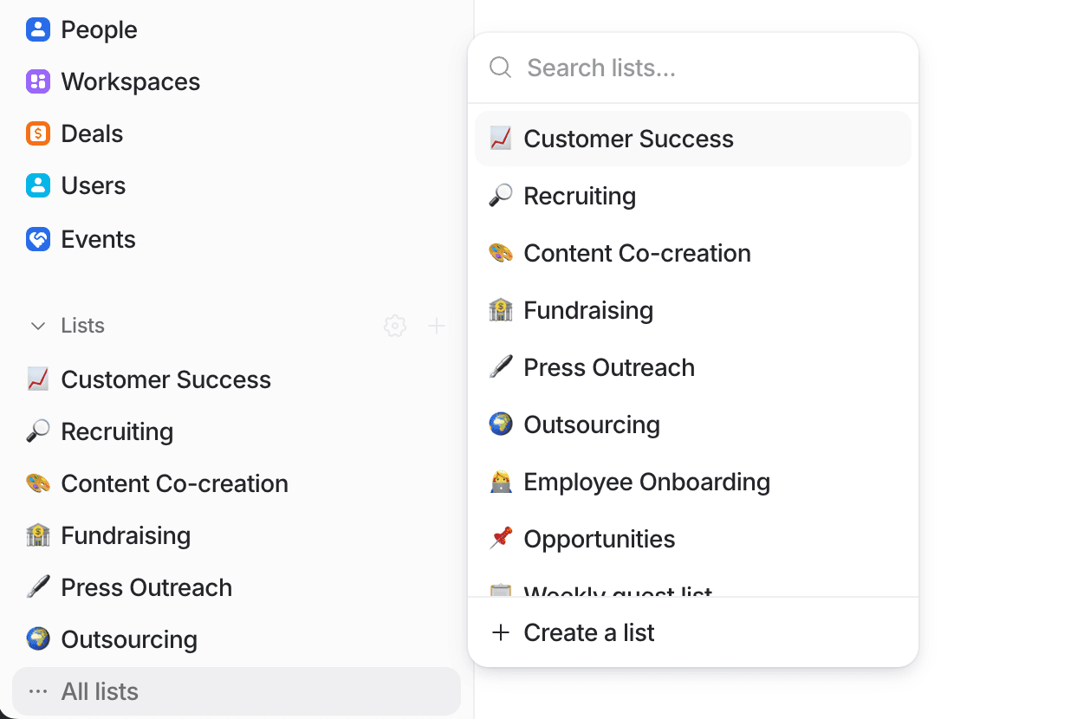Click the Deals dollar icon
The height and width of the screenshot is (719, 1090).
[38, 133]
